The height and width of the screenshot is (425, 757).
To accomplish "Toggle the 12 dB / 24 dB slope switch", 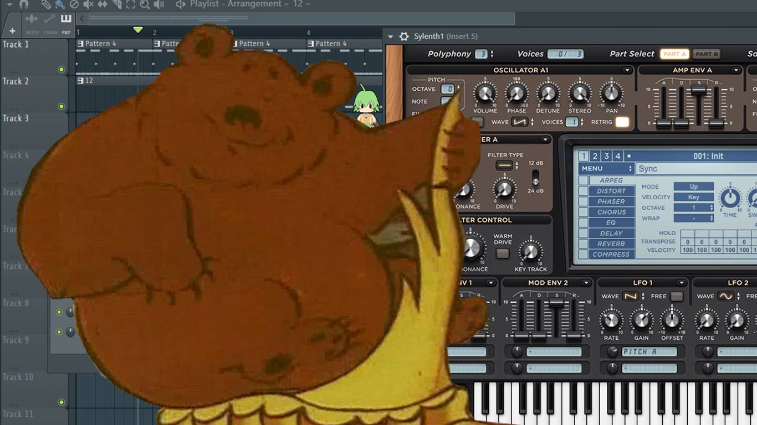I will point(535,178).
